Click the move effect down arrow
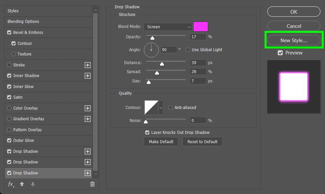Viewport: 325px width, 194px height. pos(33,184)
